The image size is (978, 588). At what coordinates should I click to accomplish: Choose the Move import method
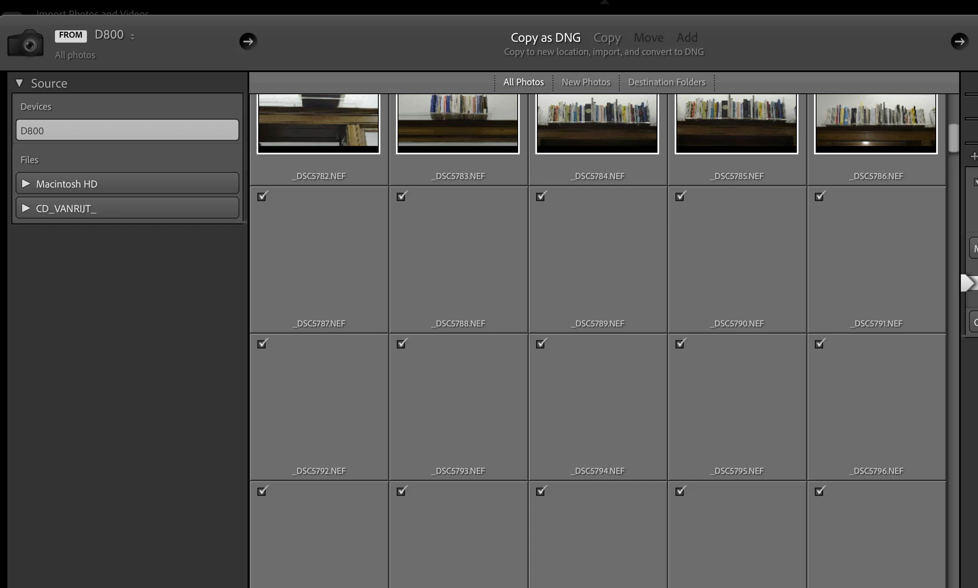click(x=648, y=38)
